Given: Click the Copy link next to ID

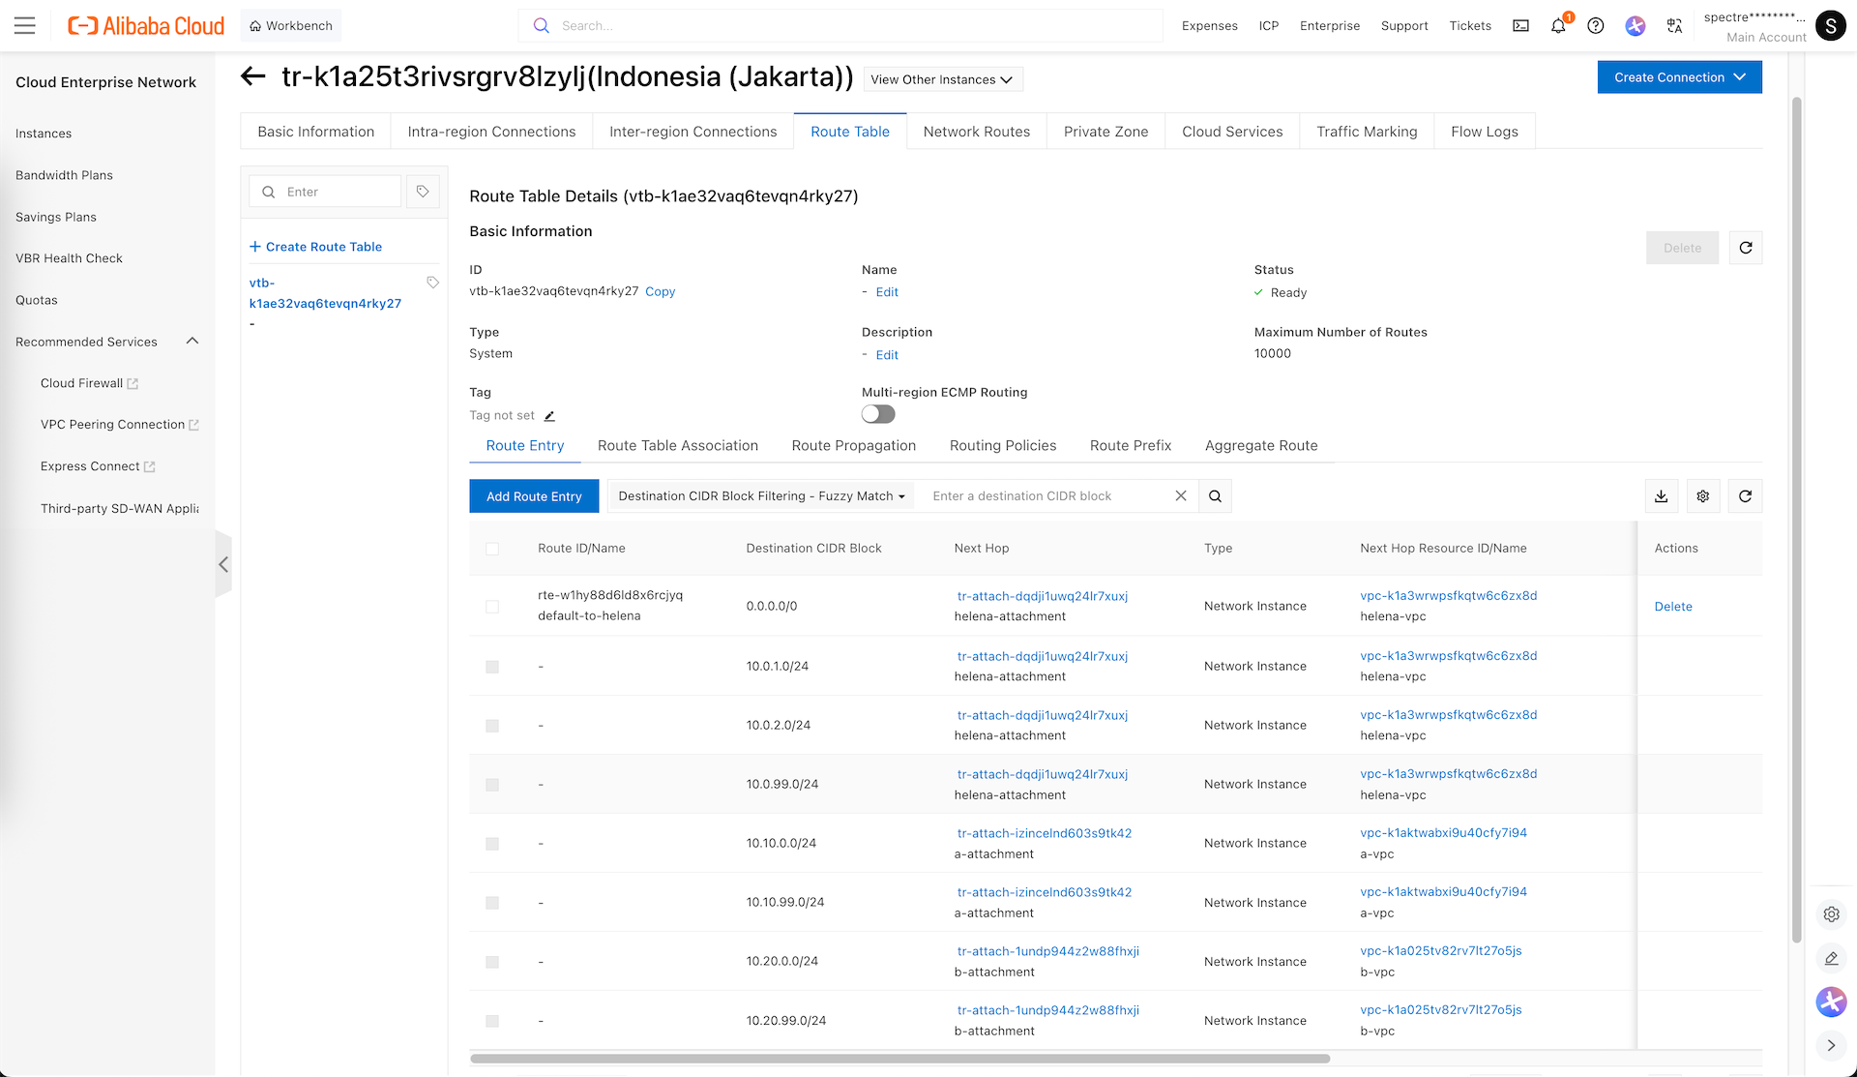Looking at the screenshot, I should click(x=660, y=291).
